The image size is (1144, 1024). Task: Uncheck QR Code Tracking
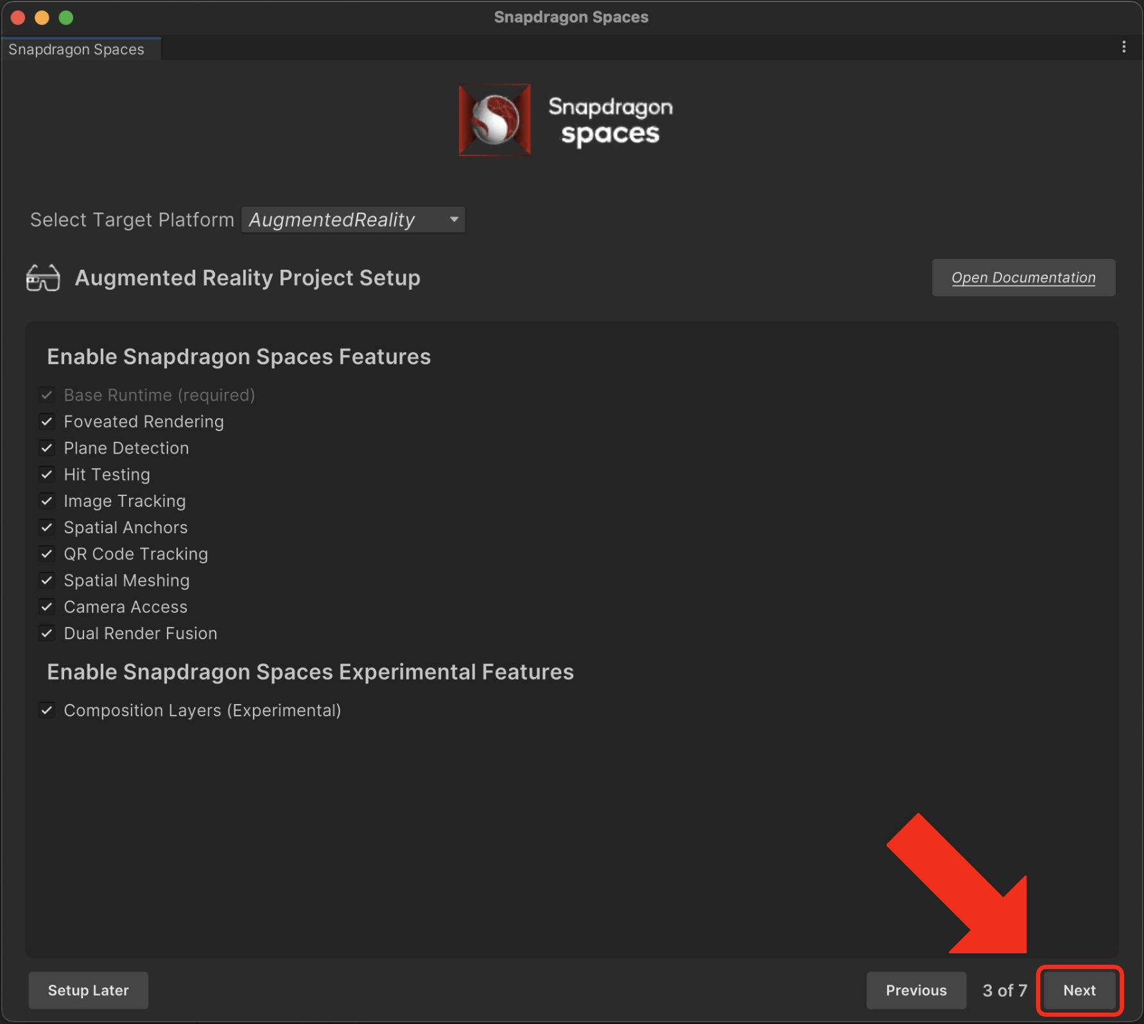(47, 554)
